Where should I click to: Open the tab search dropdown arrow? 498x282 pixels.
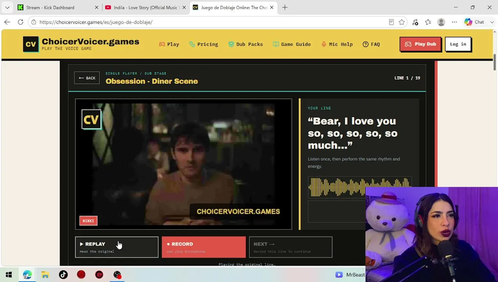pos(7,7)
